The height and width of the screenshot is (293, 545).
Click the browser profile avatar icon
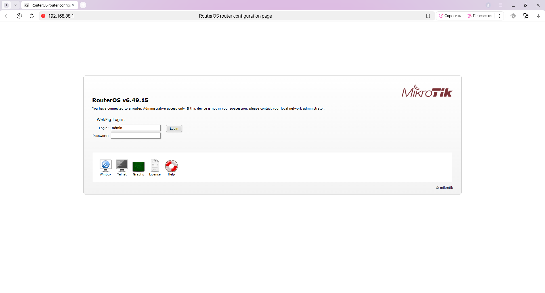point(488,5)
